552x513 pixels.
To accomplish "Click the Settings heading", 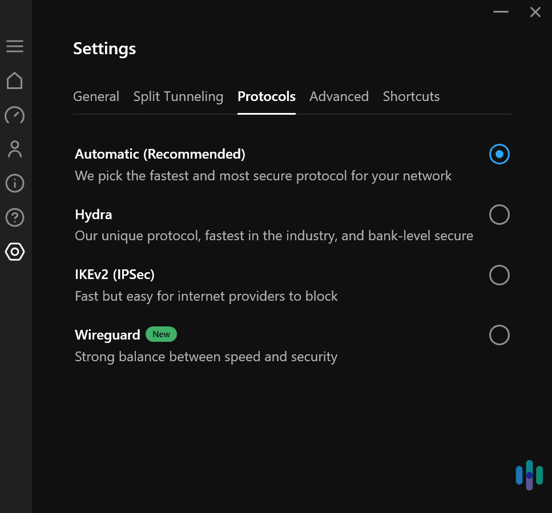I will click(104, 49).
